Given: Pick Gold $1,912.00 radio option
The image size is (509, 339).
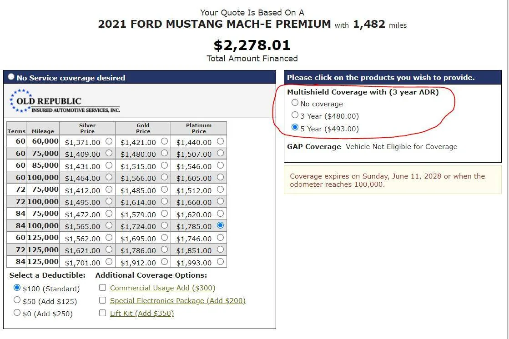Looking at the screenshot, I should [x=165, y=261].
